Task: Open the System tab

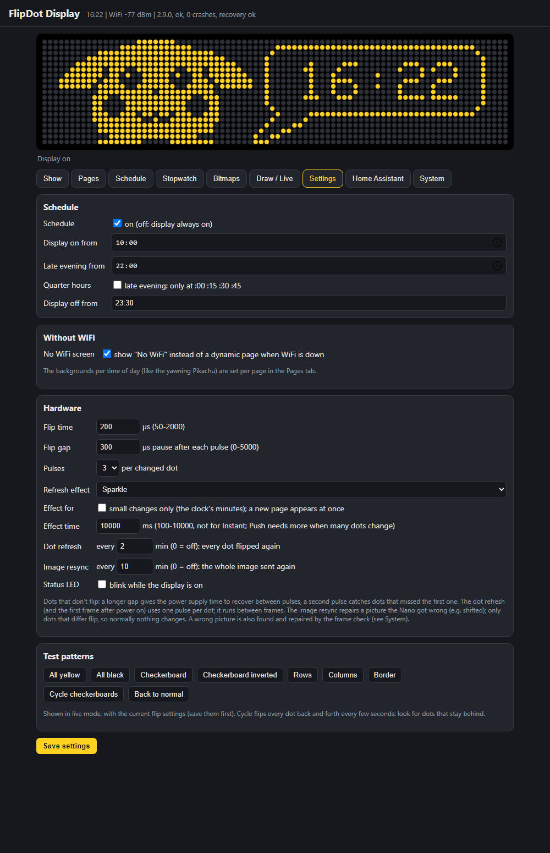Action: point(432,178)
